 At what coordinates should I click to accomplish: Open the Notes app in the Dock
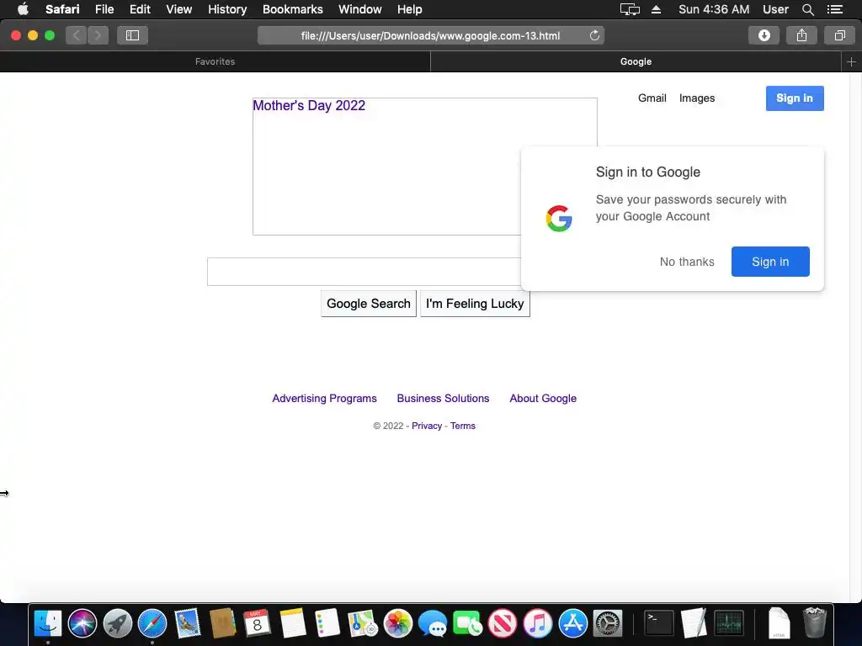(292, 623)
